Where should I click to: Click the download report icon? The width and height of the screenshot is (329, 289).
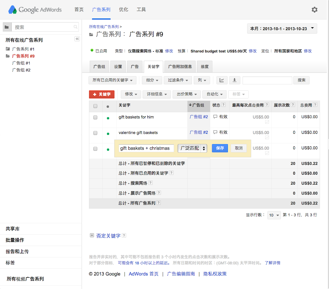click(235, 80)
